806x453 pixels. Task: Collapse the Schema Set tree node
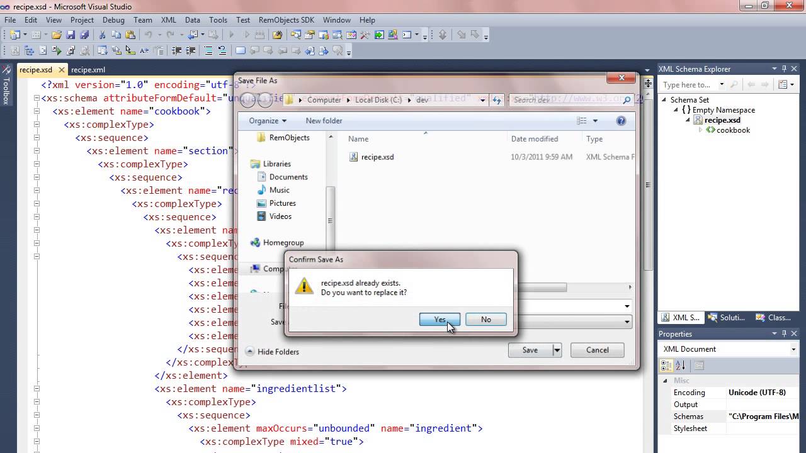[x=664, y=99]
